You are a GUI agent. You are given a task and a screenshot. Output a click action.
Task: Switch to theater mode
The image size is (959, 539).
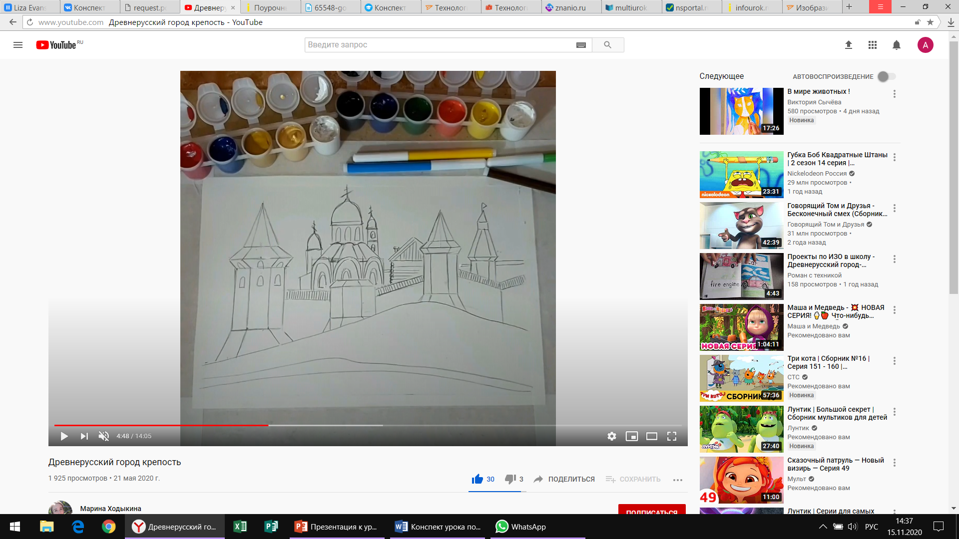point(651,436)
